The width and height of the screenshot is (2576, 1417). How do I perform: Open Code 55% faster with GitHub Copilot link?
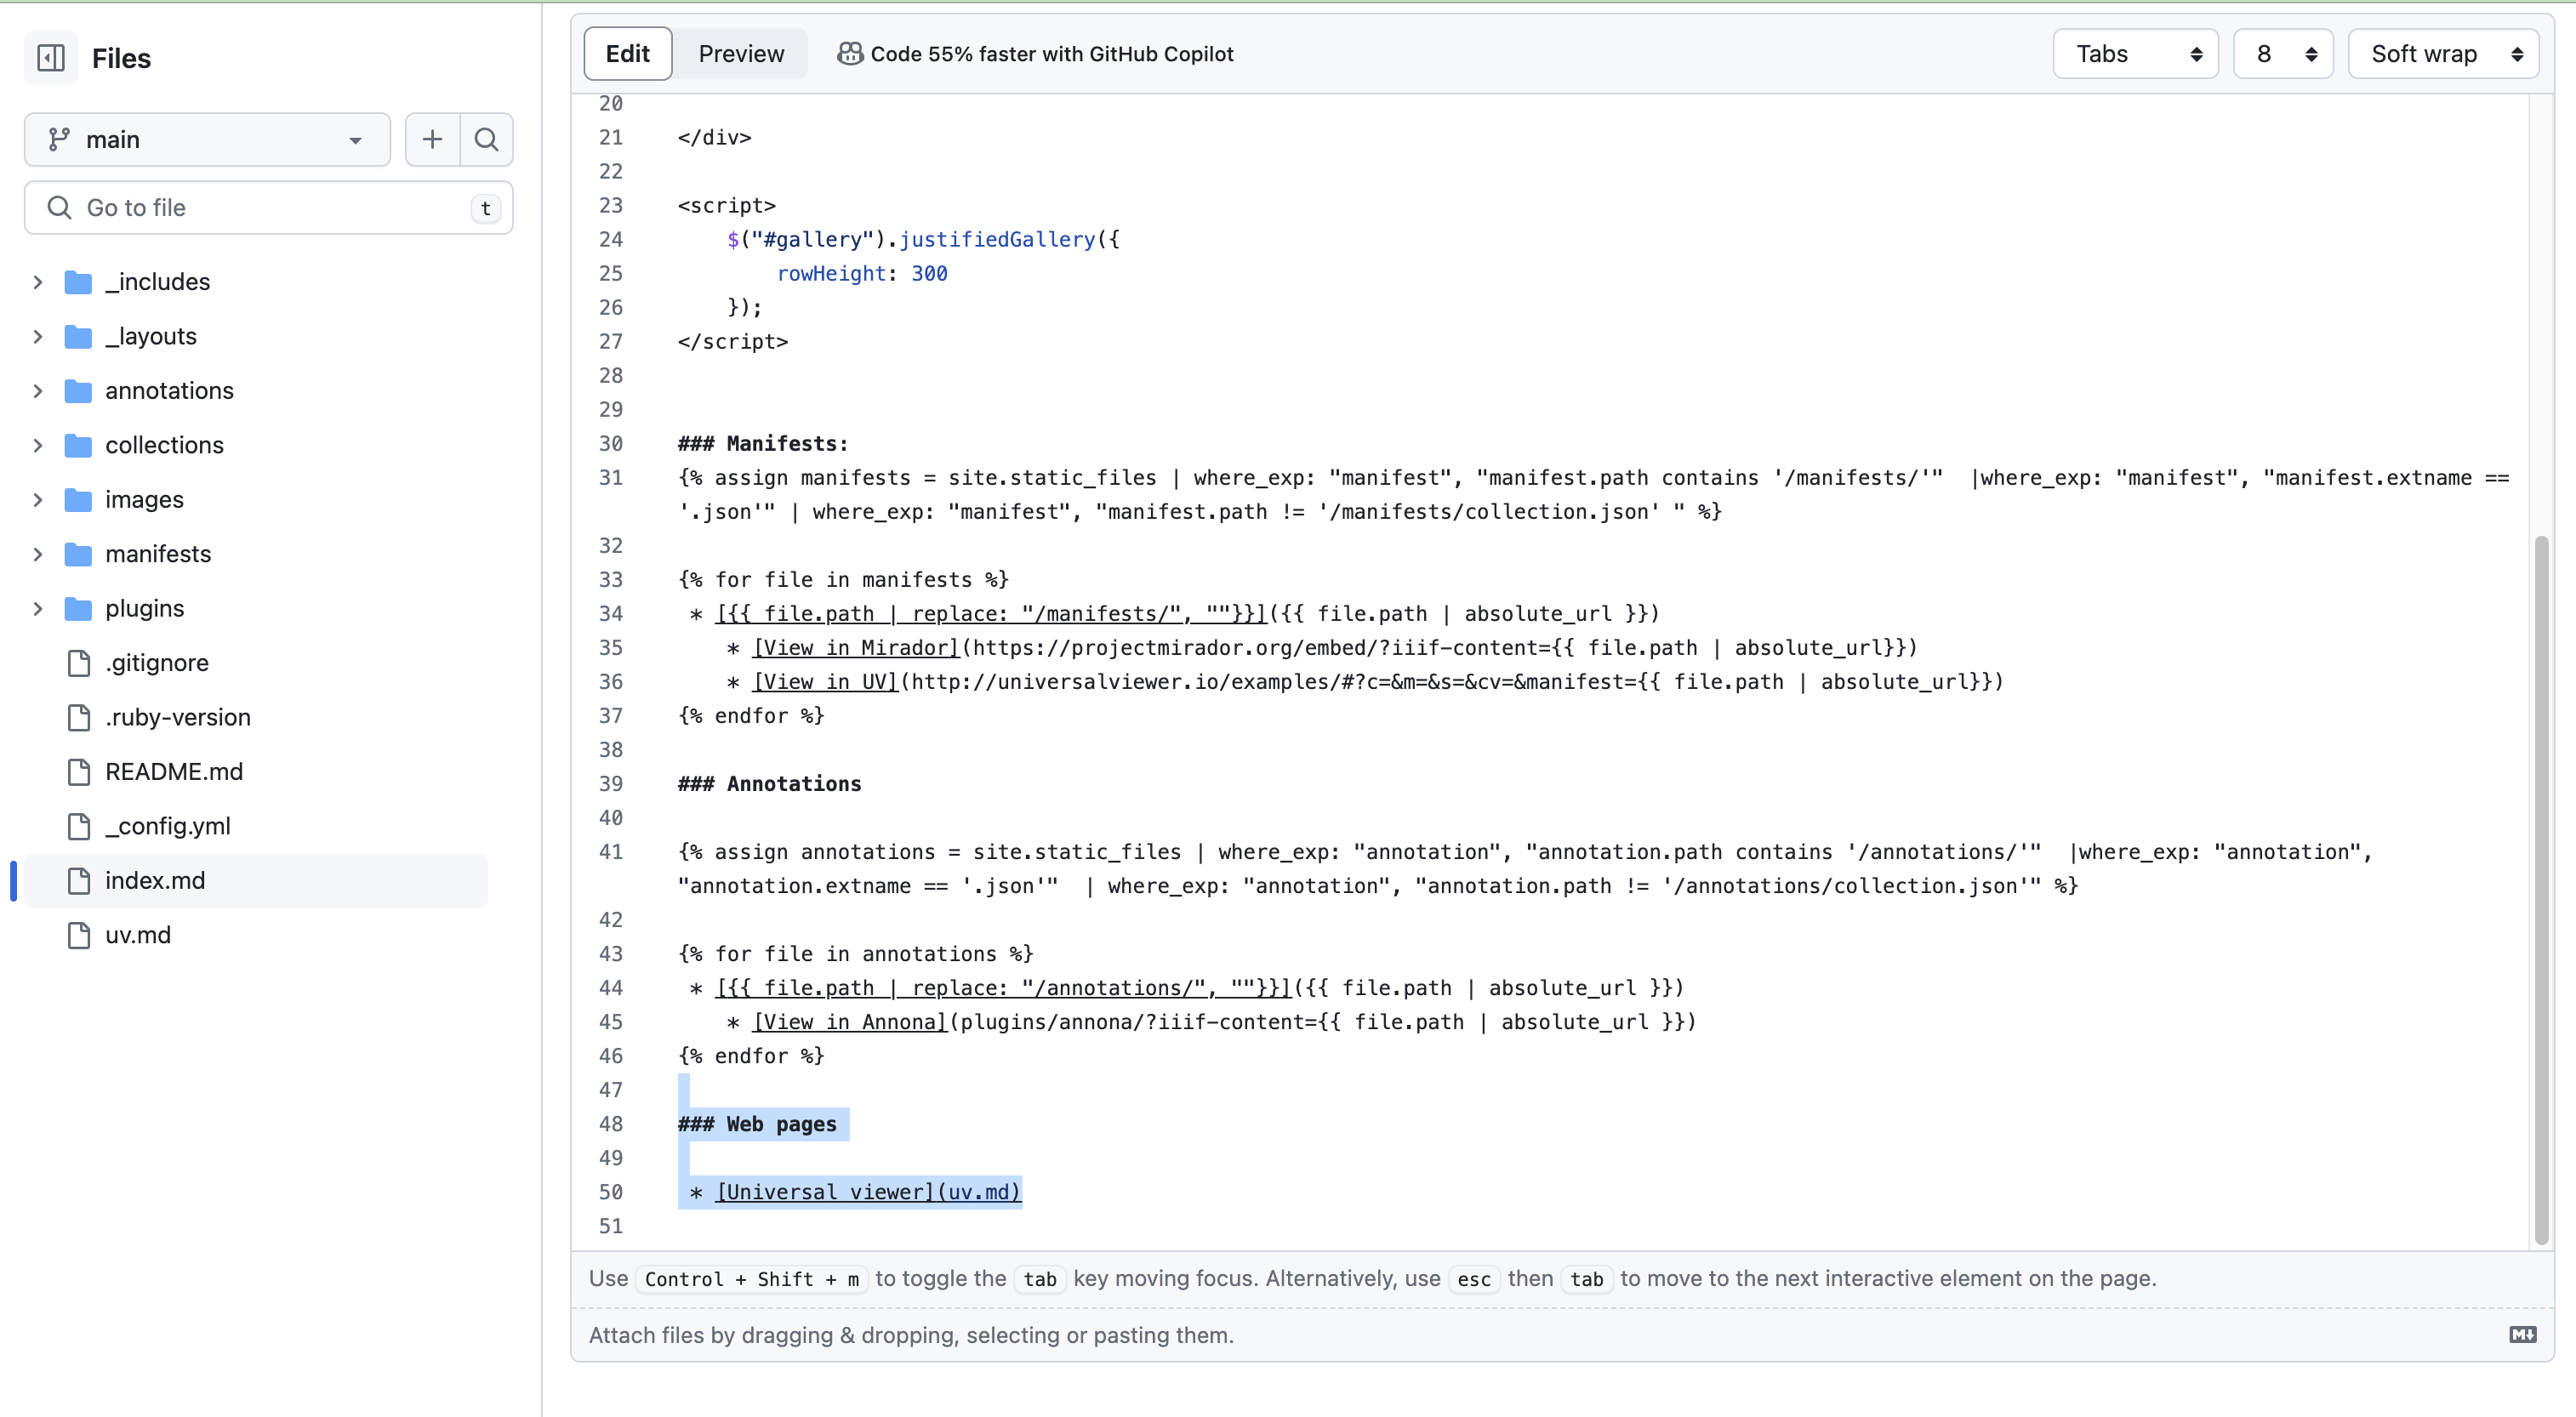click(x=1035, y=54)
